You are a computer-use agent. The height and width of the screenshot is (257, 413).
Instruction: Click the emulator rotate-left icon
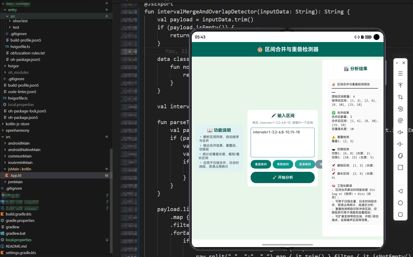tap(400, 109)
